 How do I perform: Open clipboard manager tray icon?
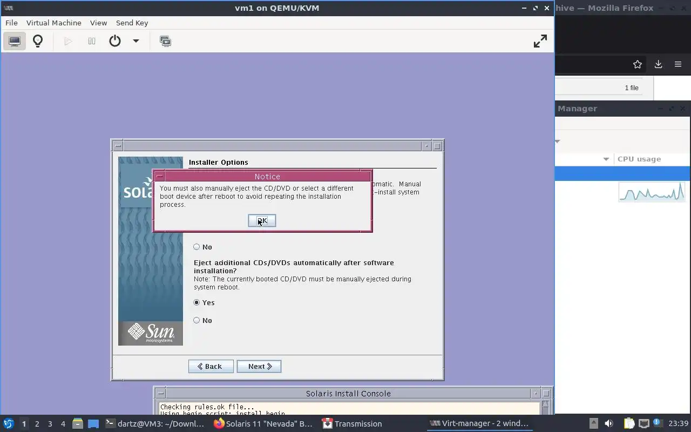(628, 424)
